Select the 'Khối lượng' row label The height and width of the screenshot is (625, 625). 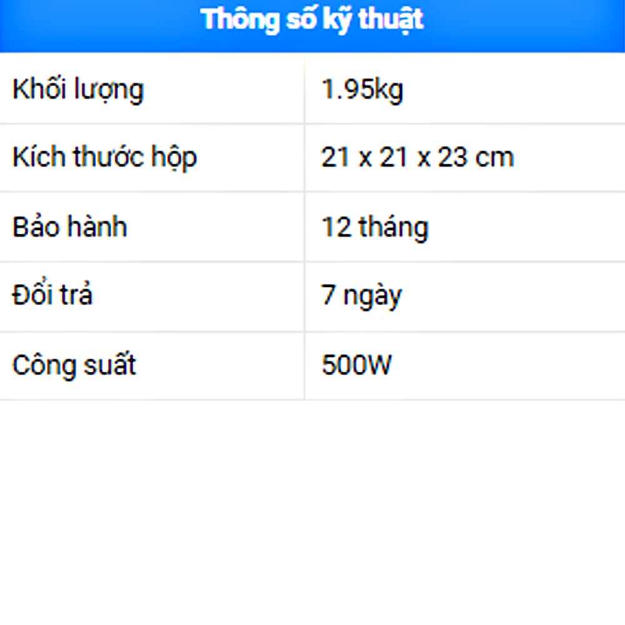[x=78, y=89]
